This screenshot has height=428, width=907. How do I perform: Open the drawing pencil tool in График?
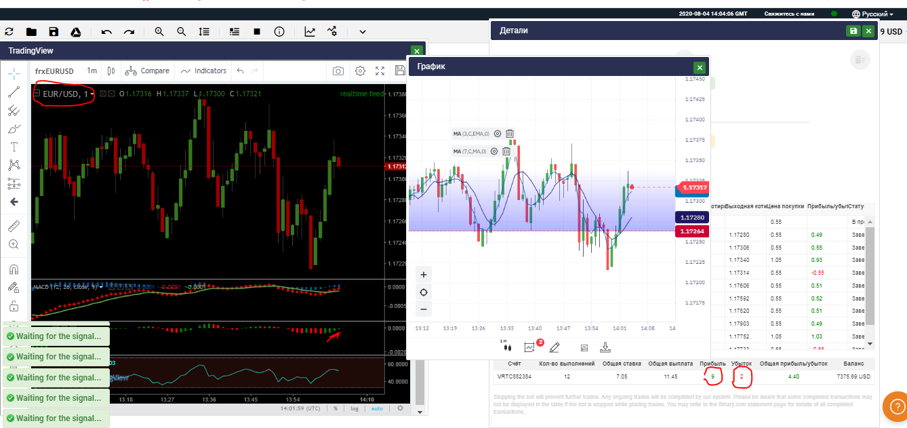point(555,347)
